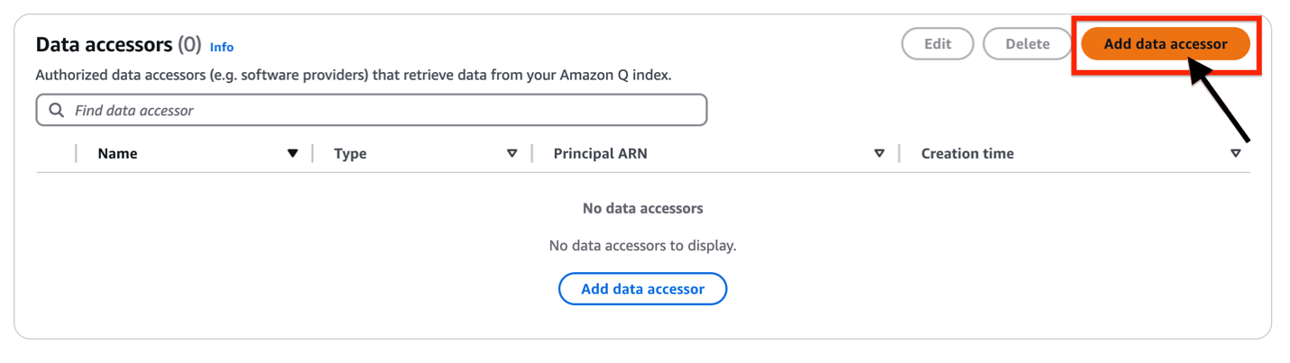
Task: Click the magnifying glass search icon
Action: [x=56, y=111]
